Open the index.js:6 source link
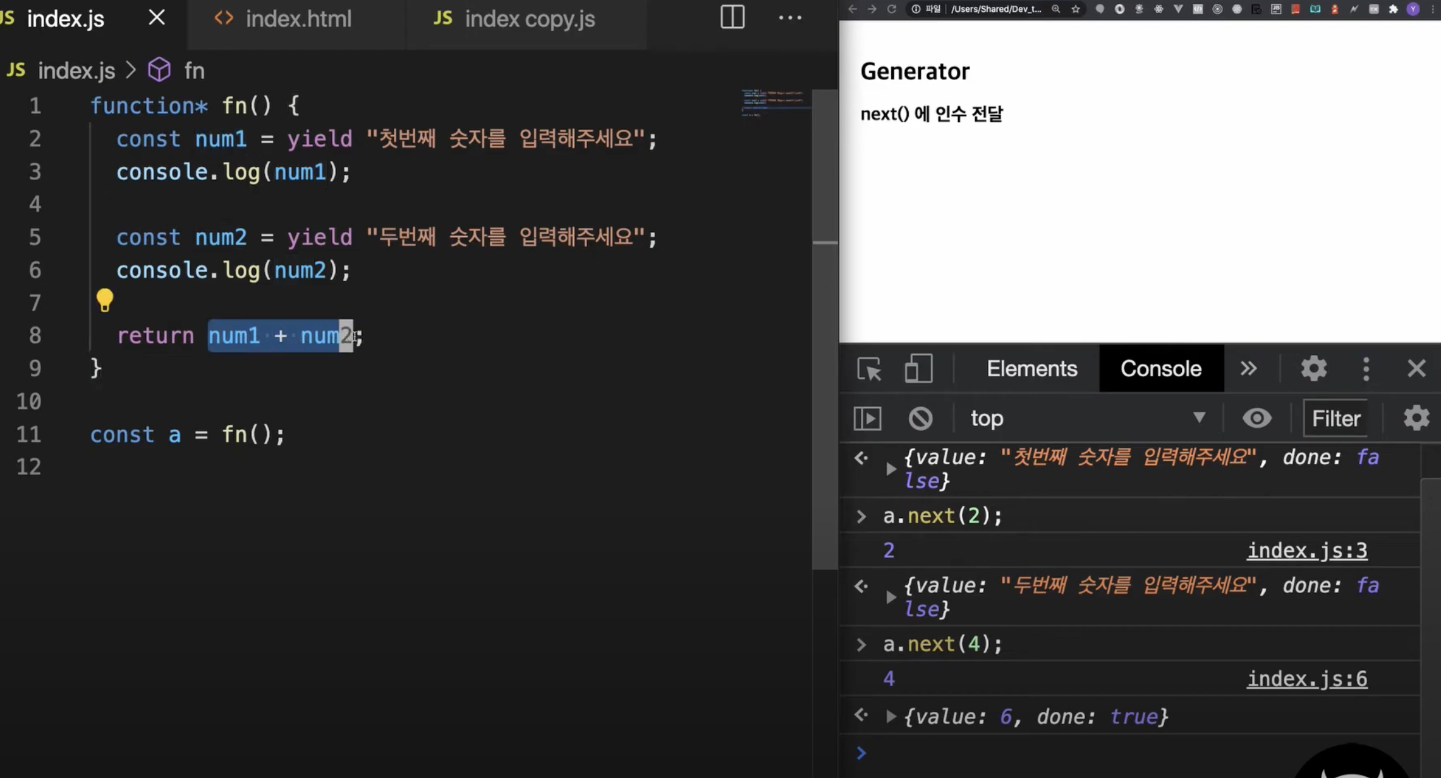This screenshot has height=778, width=1441. click(1306, 679)
